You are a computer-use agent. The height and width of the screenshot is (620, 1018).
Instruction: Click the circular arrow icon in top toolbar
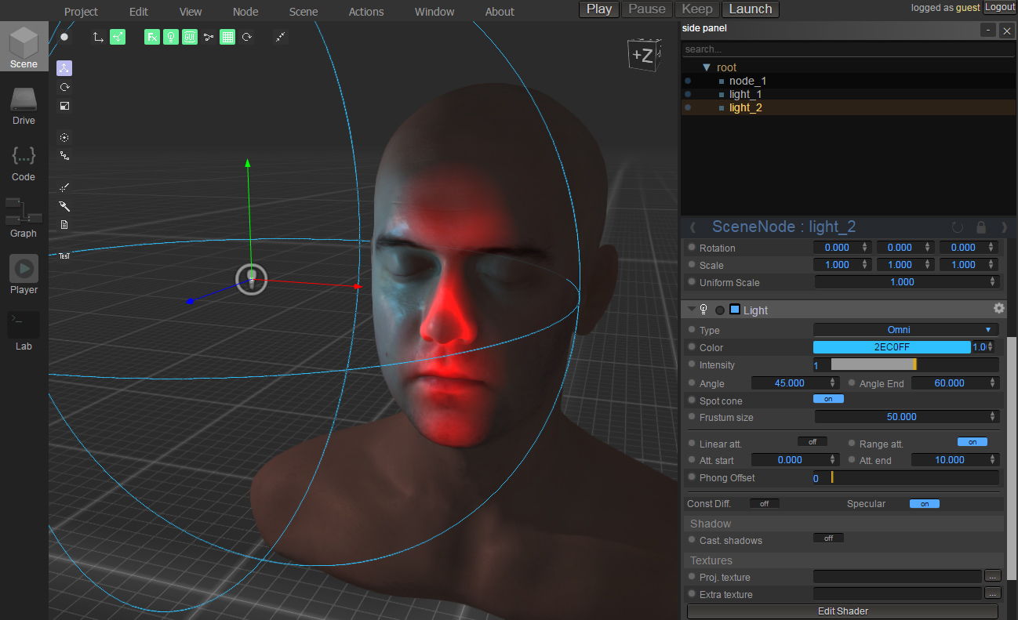click(246, 37)
